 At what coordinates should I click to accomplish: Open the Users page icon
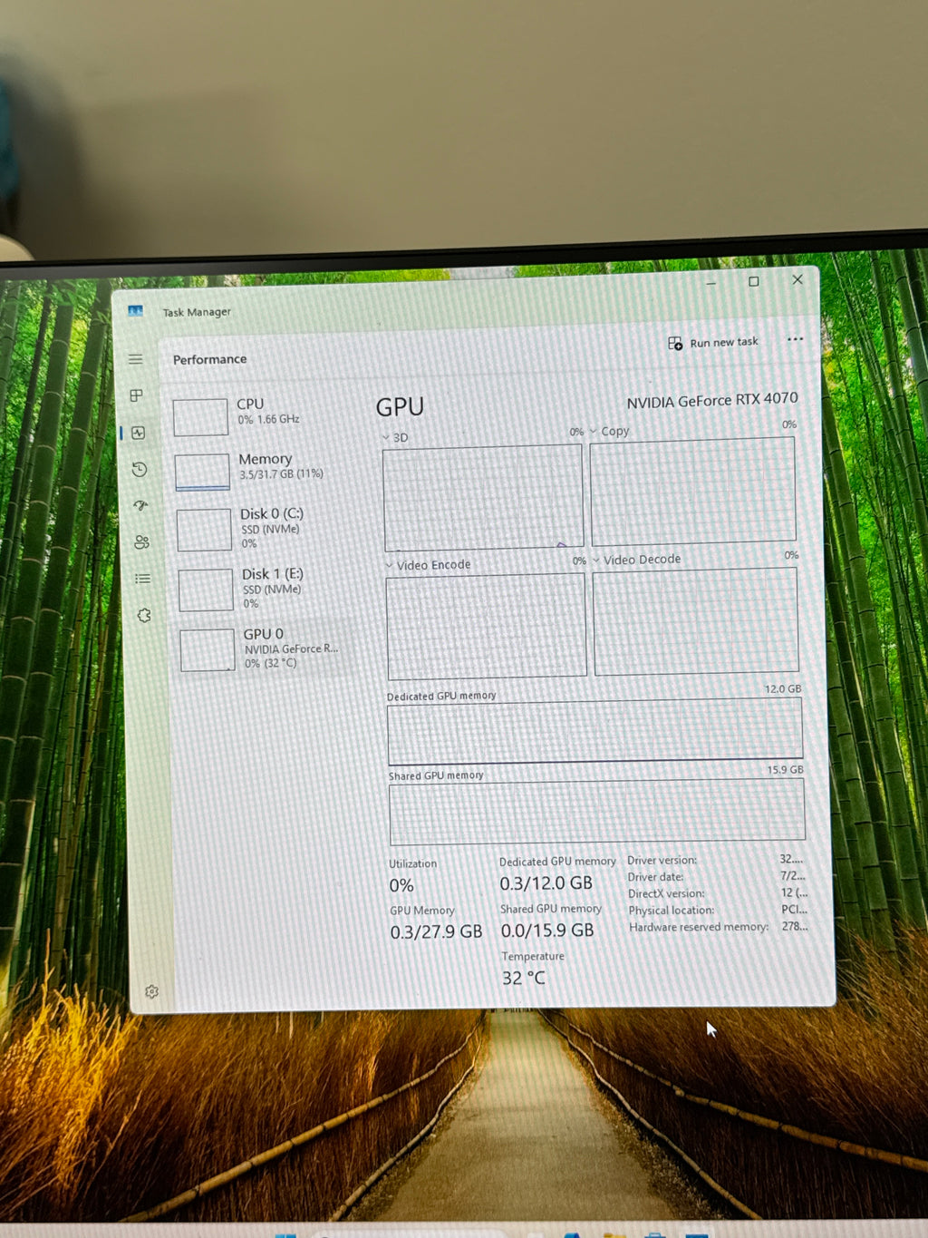[x=141, y=542]
